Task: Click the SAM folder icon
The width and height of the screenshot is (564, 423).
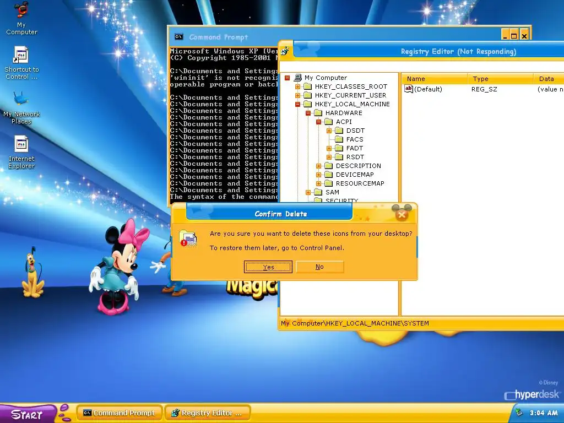Action: click(318, 192)
